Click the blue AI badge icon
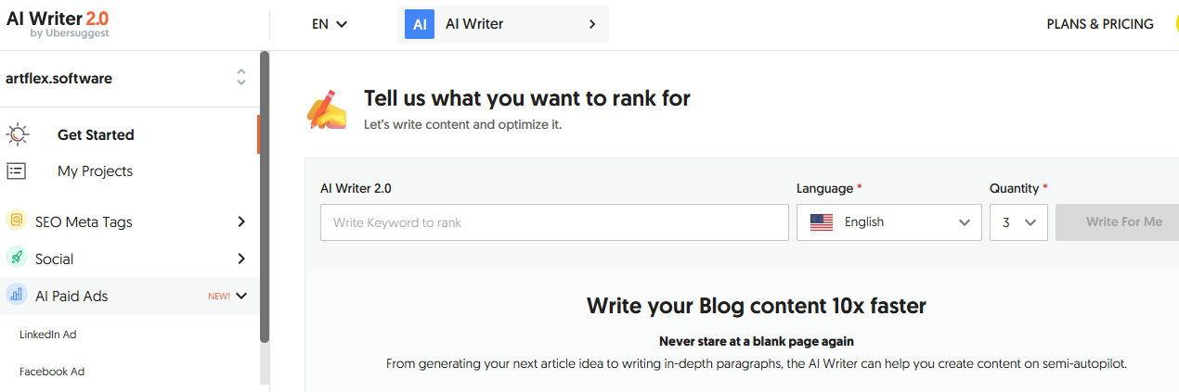The height and width of the screenshot is (392, 1179). (x=420, y=24)
